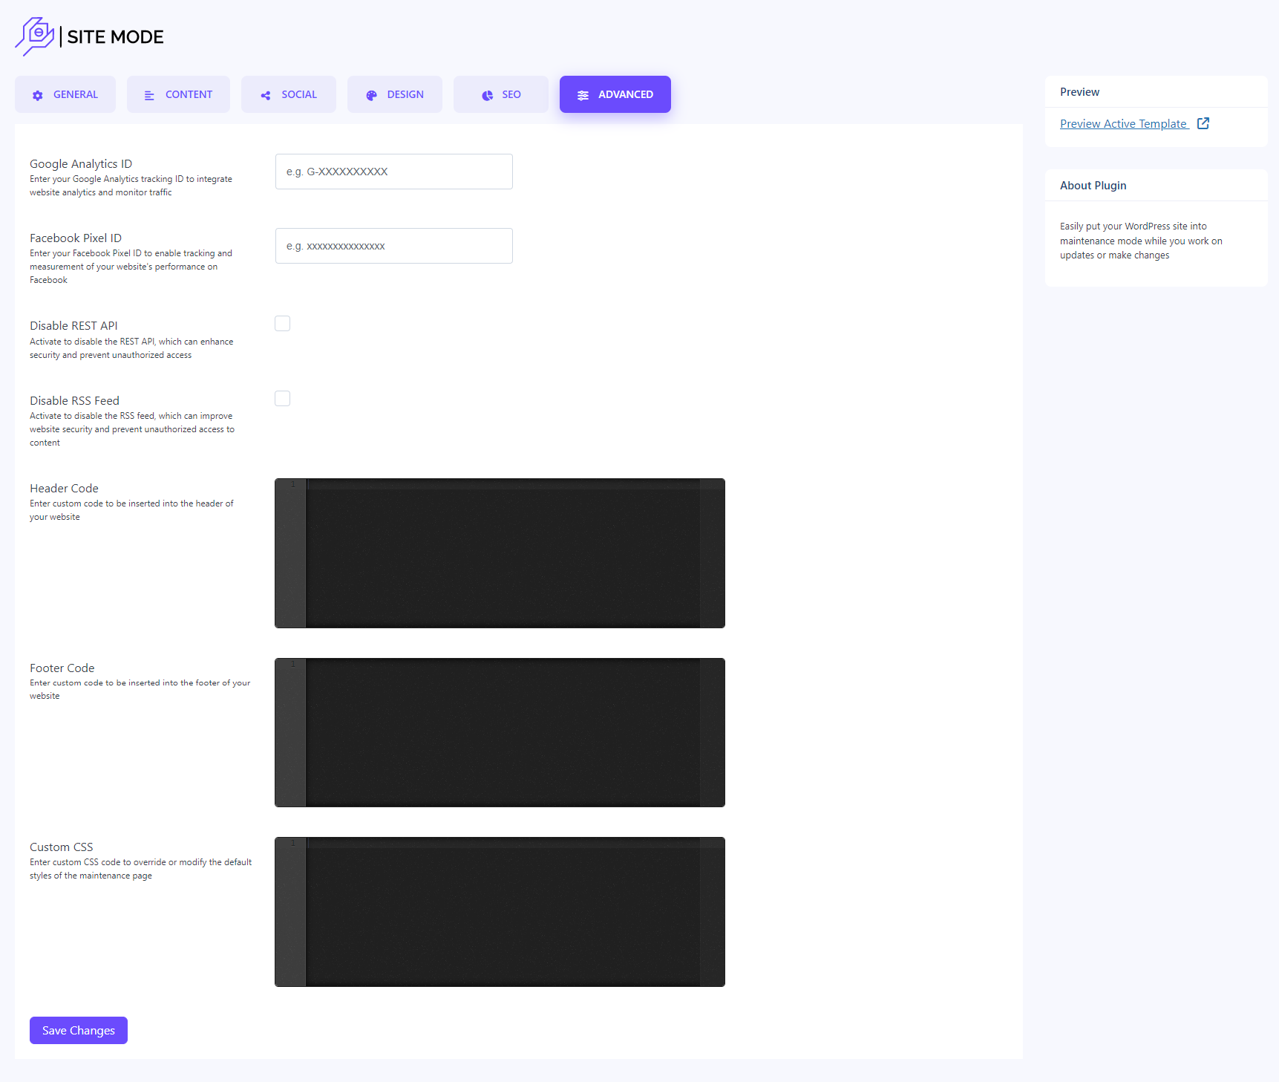Image resolution: width=1279 pixels, height=1082 pixels.
Task: Click the Preview panel heading
Action: (x=1079, y=92)
